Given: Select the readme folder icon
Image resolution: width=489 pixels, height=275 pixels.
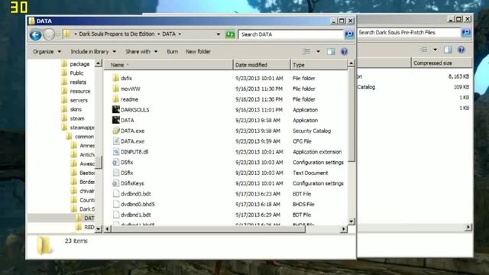Looking at the screenshot, I should click(115, 99).
